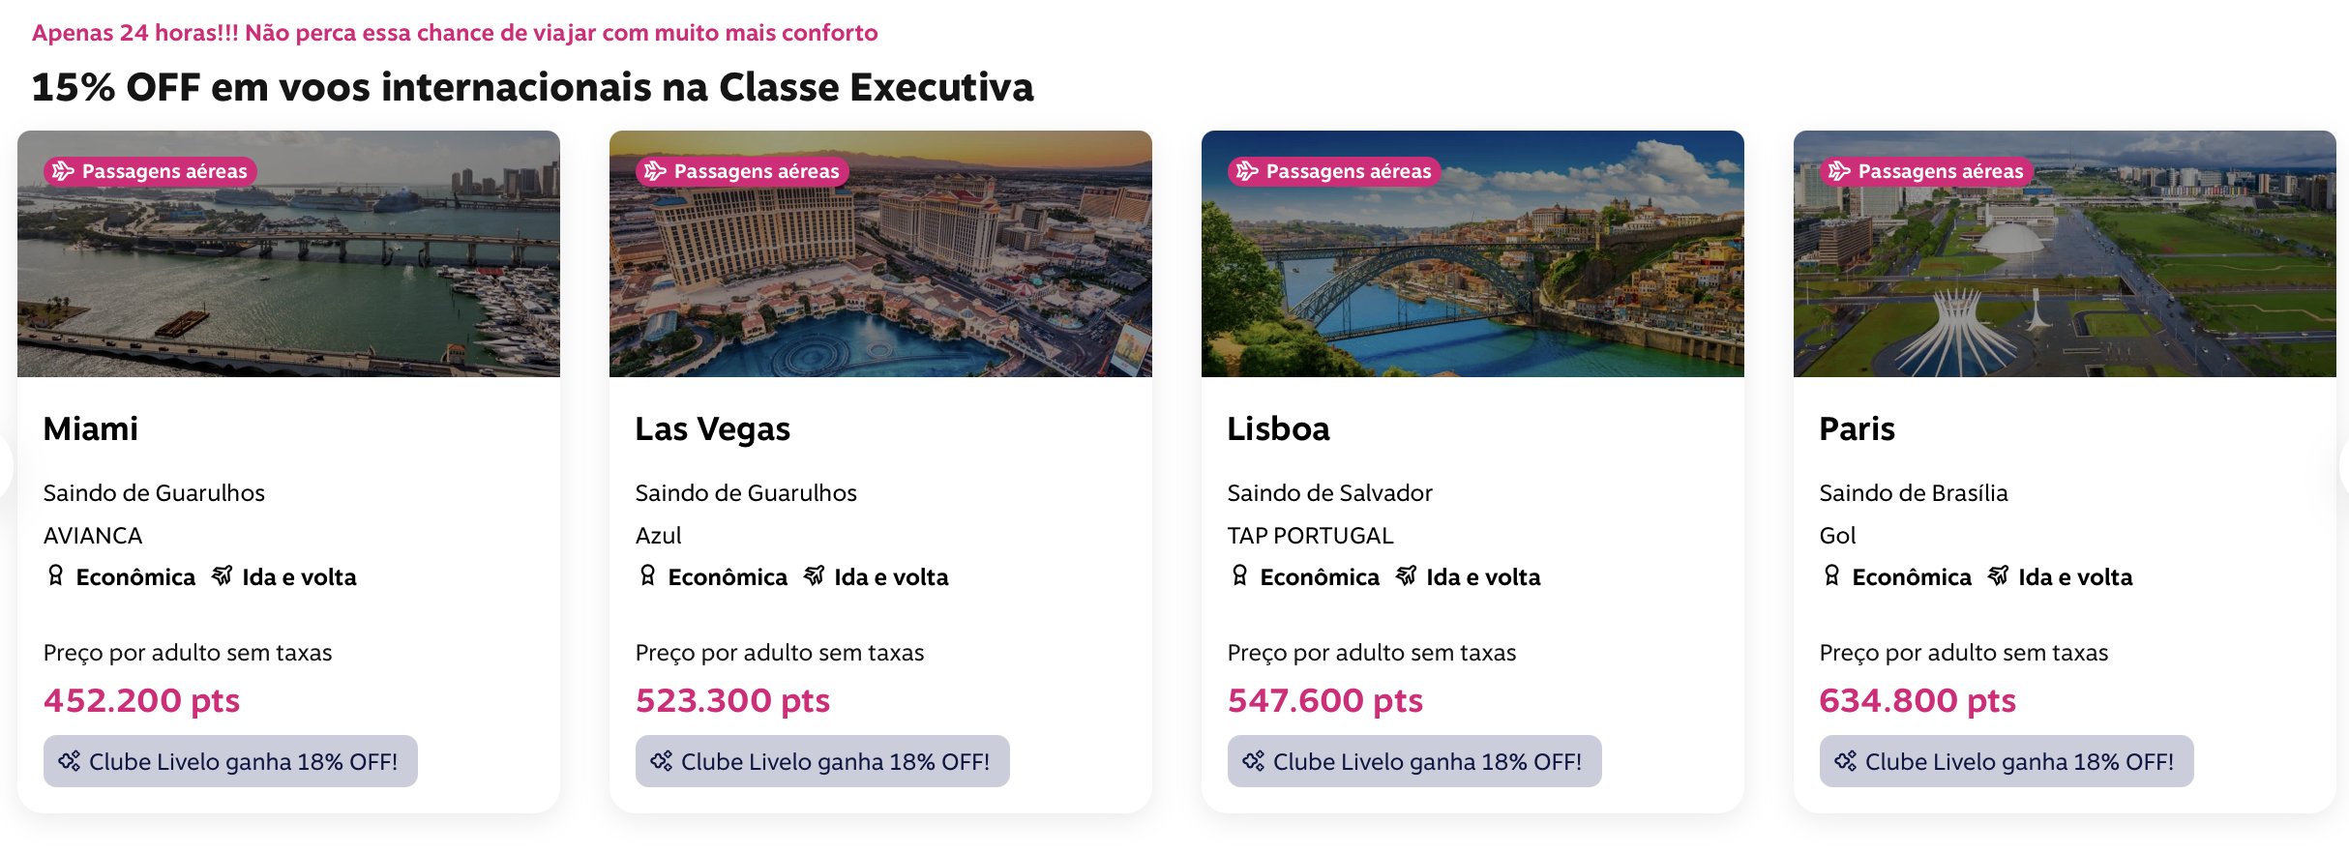This screenshot has height=853, width=2349.
Task: Click the Econômica seat icon on Miami card
Action: point(56,576)
